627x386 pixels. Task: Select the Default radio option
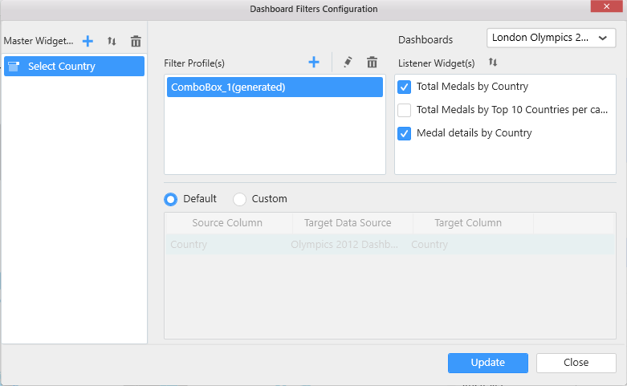pos(171,199)
